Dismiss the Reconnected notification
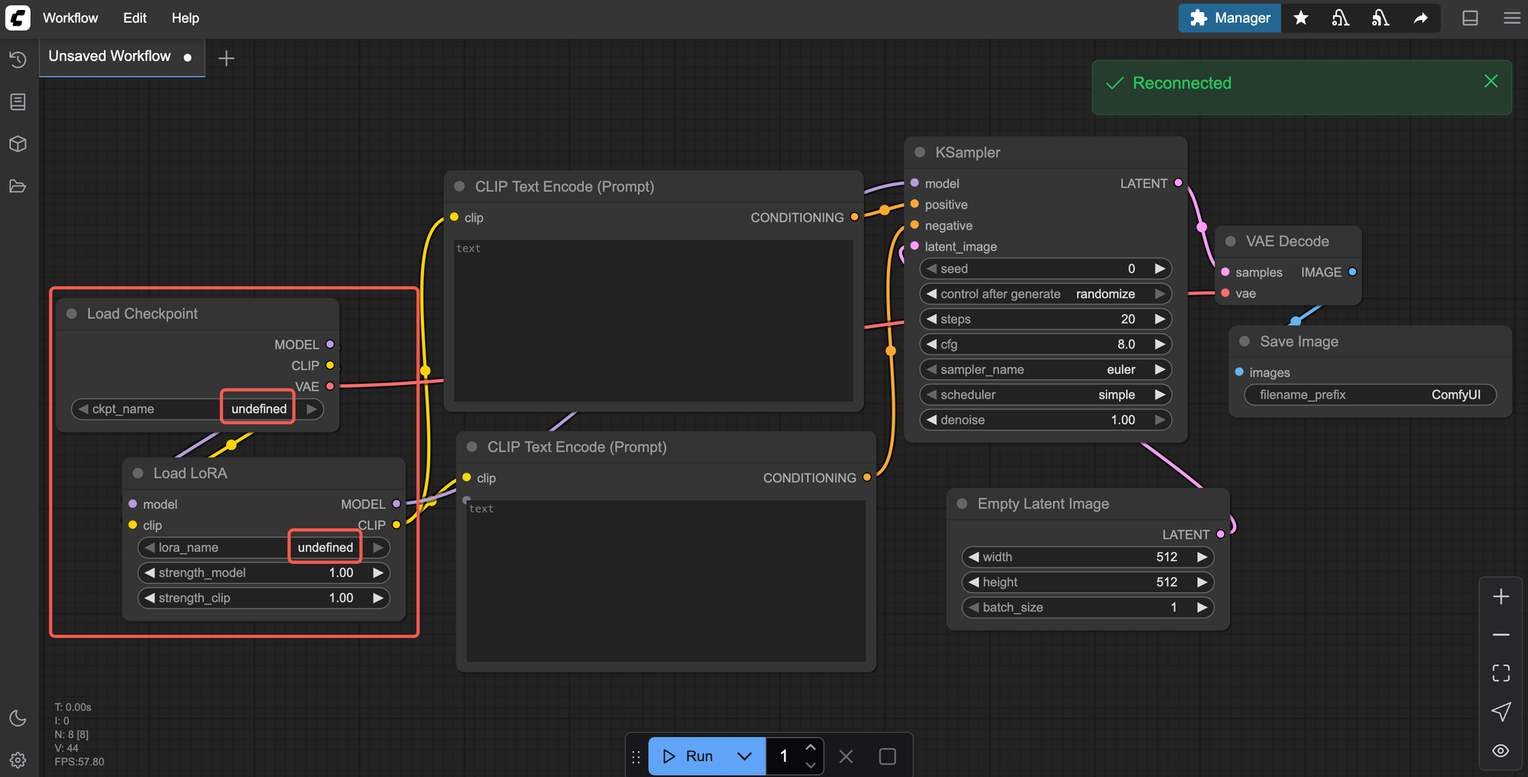The image size is (1528, 777). tap(1491, 81)
